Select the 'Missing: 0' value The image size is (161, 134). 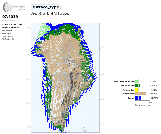coord(7,34)
